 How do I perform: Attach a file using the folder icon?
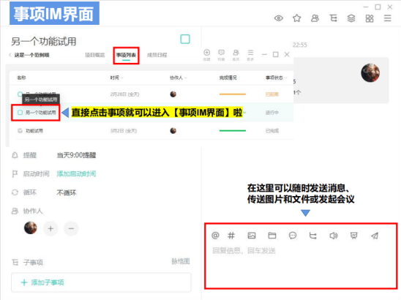(272, 236)
